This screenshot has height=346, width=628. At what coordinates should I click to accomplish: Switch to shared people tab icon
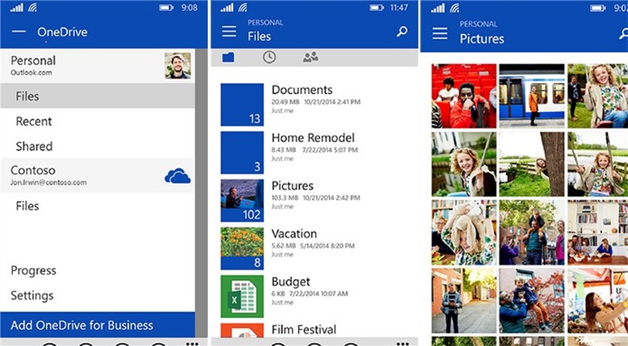tap(310, 57)
